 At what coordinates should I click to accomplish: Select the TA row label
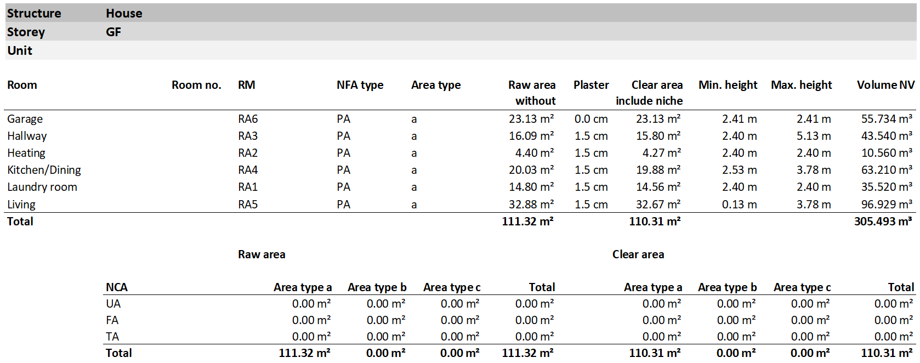(x=112, y=337)
